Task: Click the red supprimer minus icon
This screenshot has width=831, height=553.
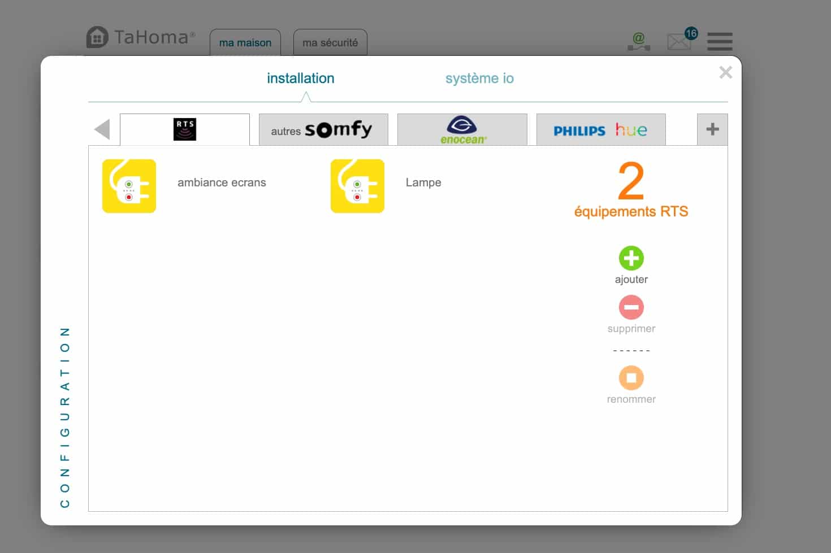Action: point(631,307)
